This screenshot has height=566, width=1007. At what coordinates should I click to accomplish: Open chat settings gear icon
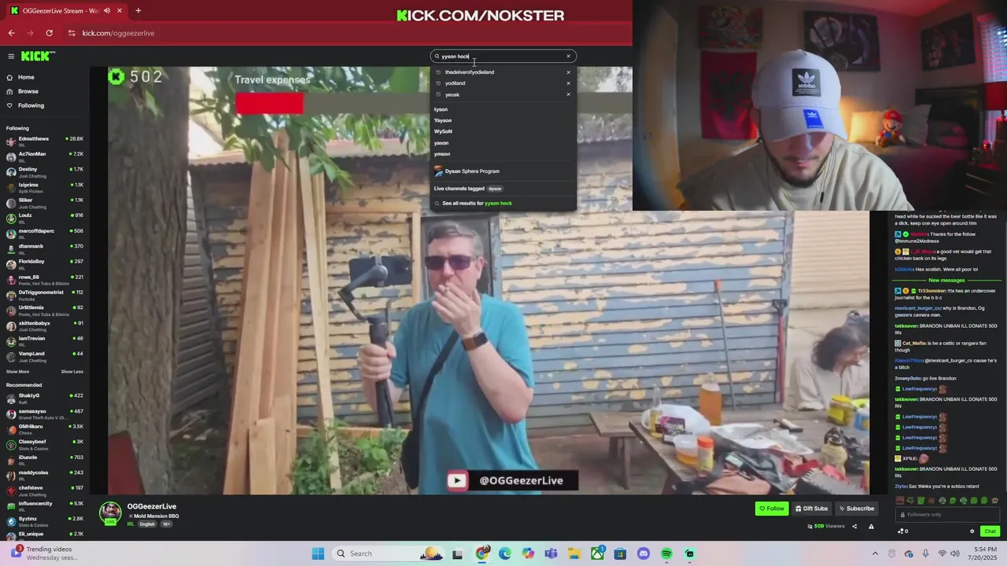[972, 531]
